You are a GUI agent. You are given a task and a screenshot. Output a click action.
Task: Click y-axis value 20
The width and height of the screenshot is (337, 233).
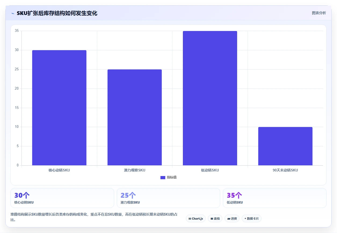click(17, 89)
